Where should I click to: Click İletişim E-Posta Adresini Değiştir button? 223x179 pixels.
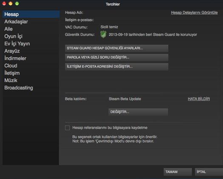[117, 67]
